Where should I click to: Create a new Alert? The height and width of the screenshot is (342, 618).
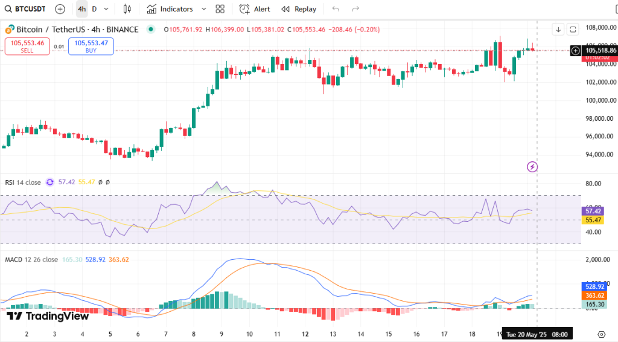[x=255, y=9]
